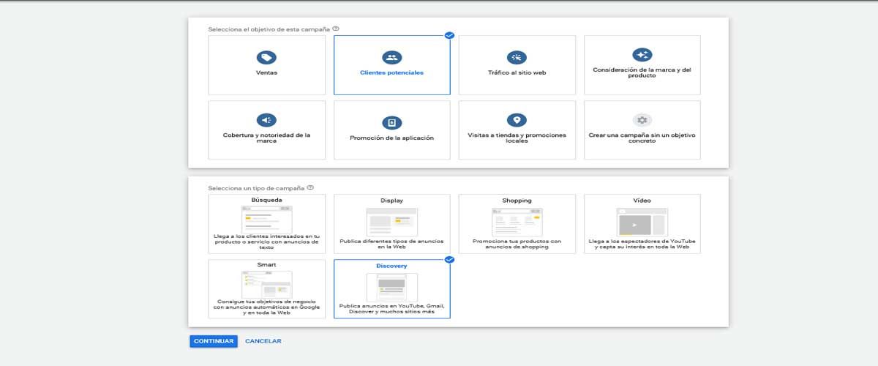Click the Promoción de la aplicación icon

(x=391, y=122)
